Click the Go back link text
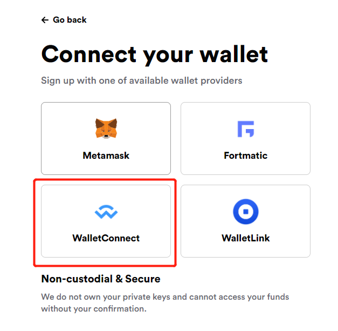The width and height of the screenshot is (338, 331). click(x=70, y=20)
